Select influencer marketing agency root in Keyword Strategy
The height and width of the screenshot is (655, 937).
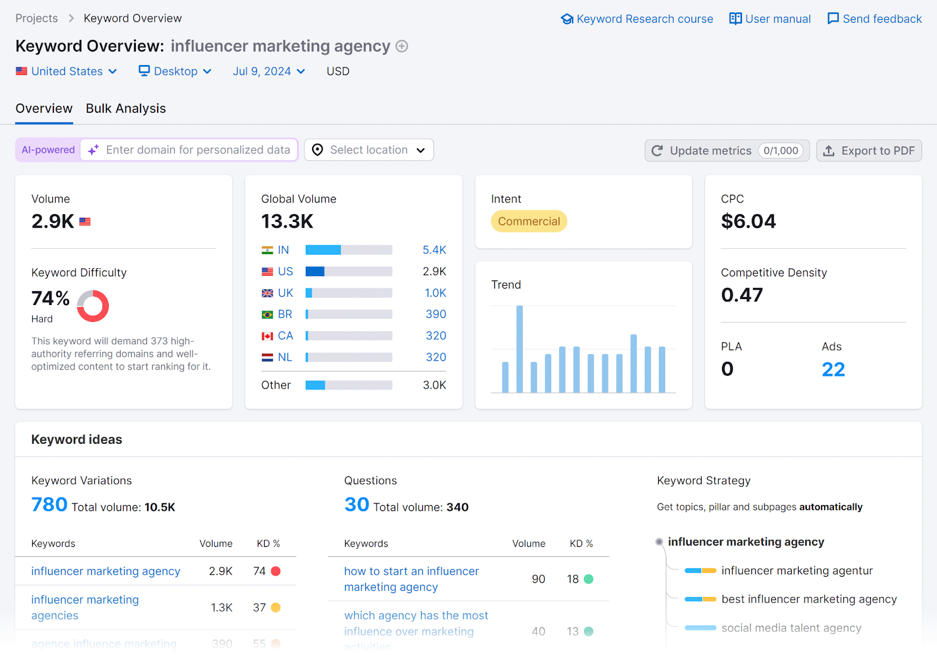[746, 542]
